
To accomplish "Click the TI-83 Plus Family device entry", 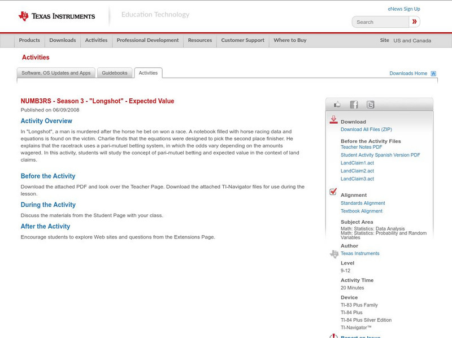I will (359, 305).
